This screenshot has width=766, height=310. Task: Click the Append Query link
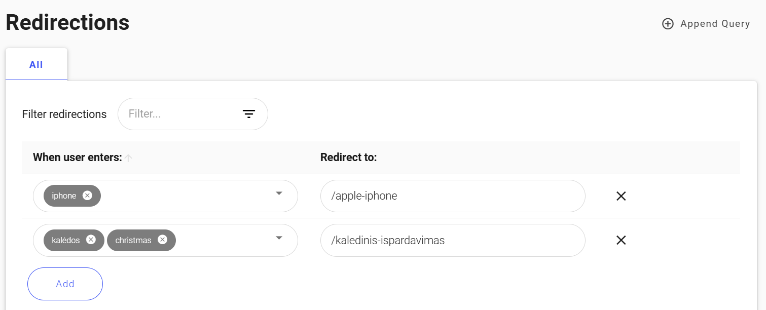[x=715, y=23]
